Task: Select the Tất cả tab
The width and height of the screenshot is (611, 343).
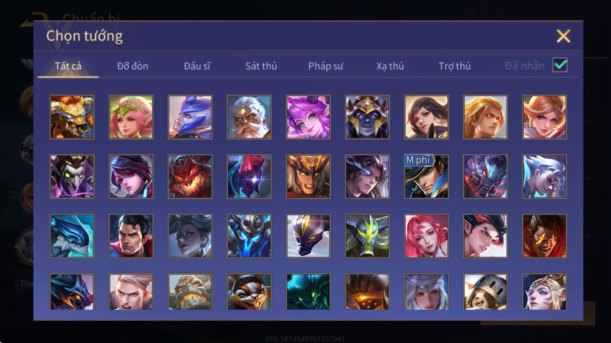Action: tap(68, 66)
